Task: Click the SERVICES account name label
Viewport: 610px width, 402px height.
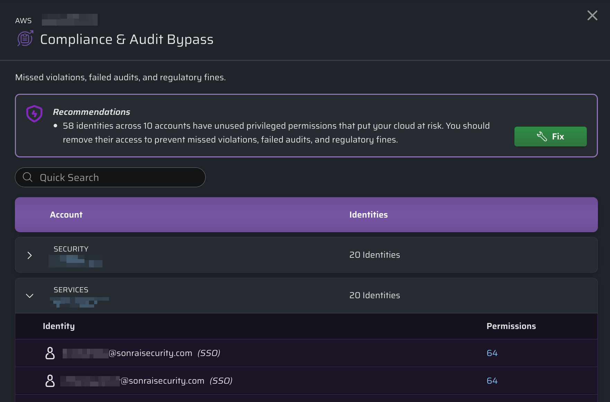Action: pyautogui.click(x=71, y=290)
